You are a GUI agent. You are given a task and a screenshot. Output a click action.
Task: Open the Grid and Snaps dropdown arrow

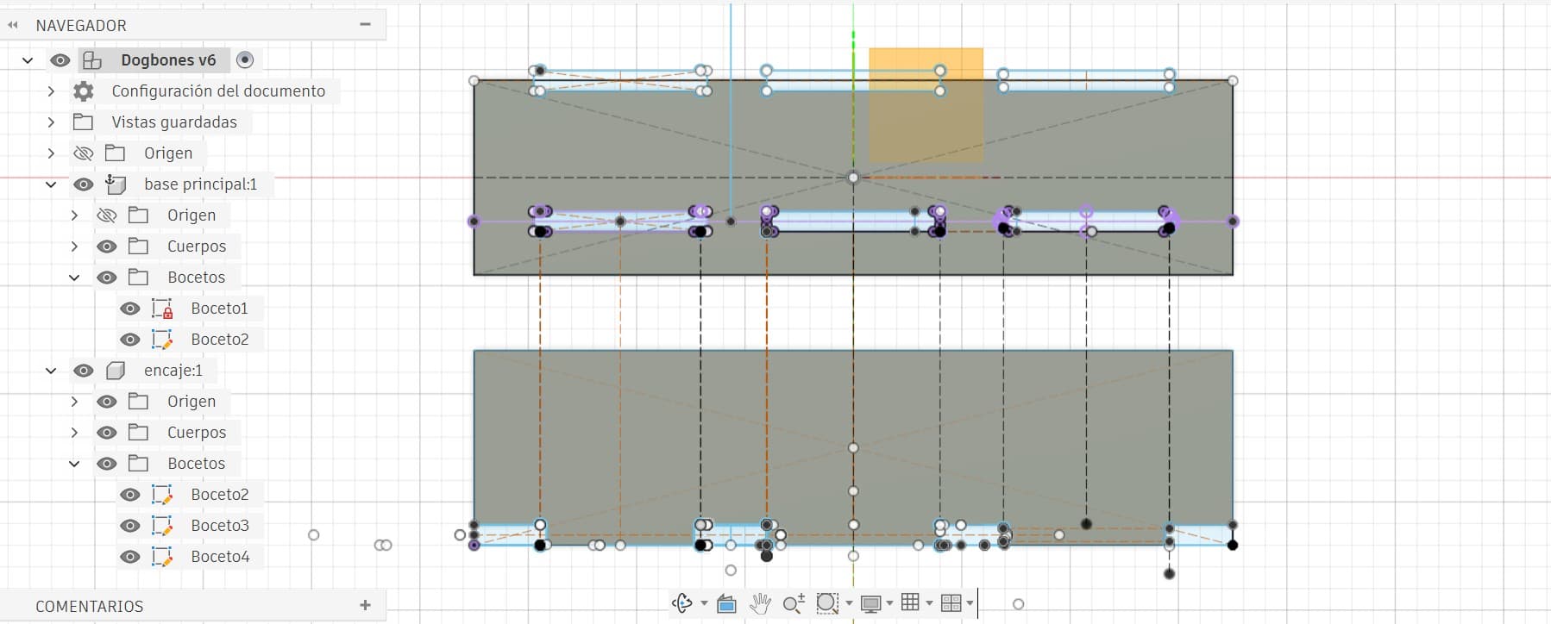(929, 603)
